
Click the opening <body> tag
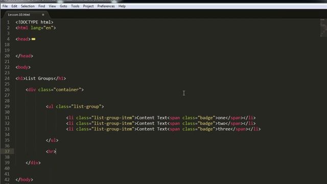click(23, 67)
